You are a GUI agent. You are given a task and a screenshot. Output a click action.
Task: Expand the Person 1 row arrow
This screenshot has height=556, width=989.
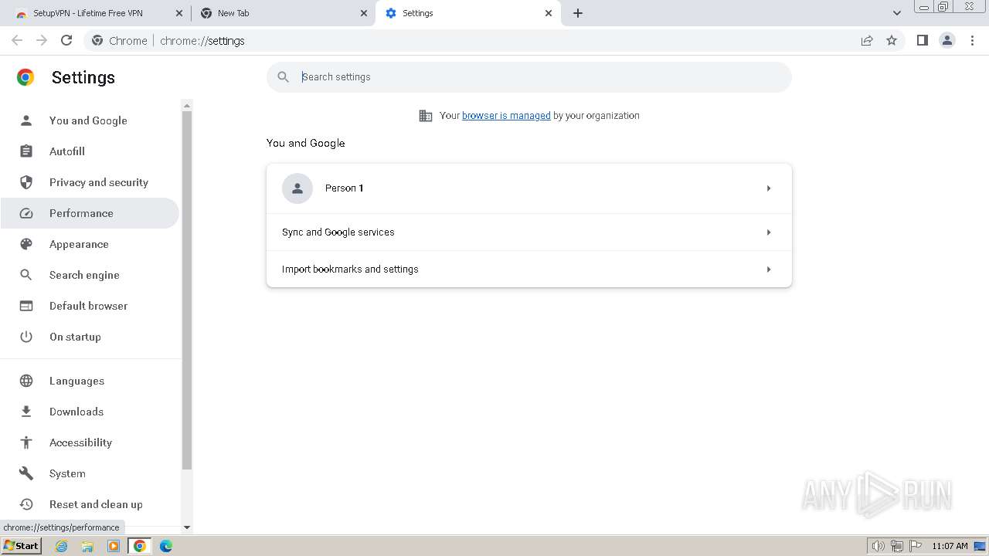769,188
